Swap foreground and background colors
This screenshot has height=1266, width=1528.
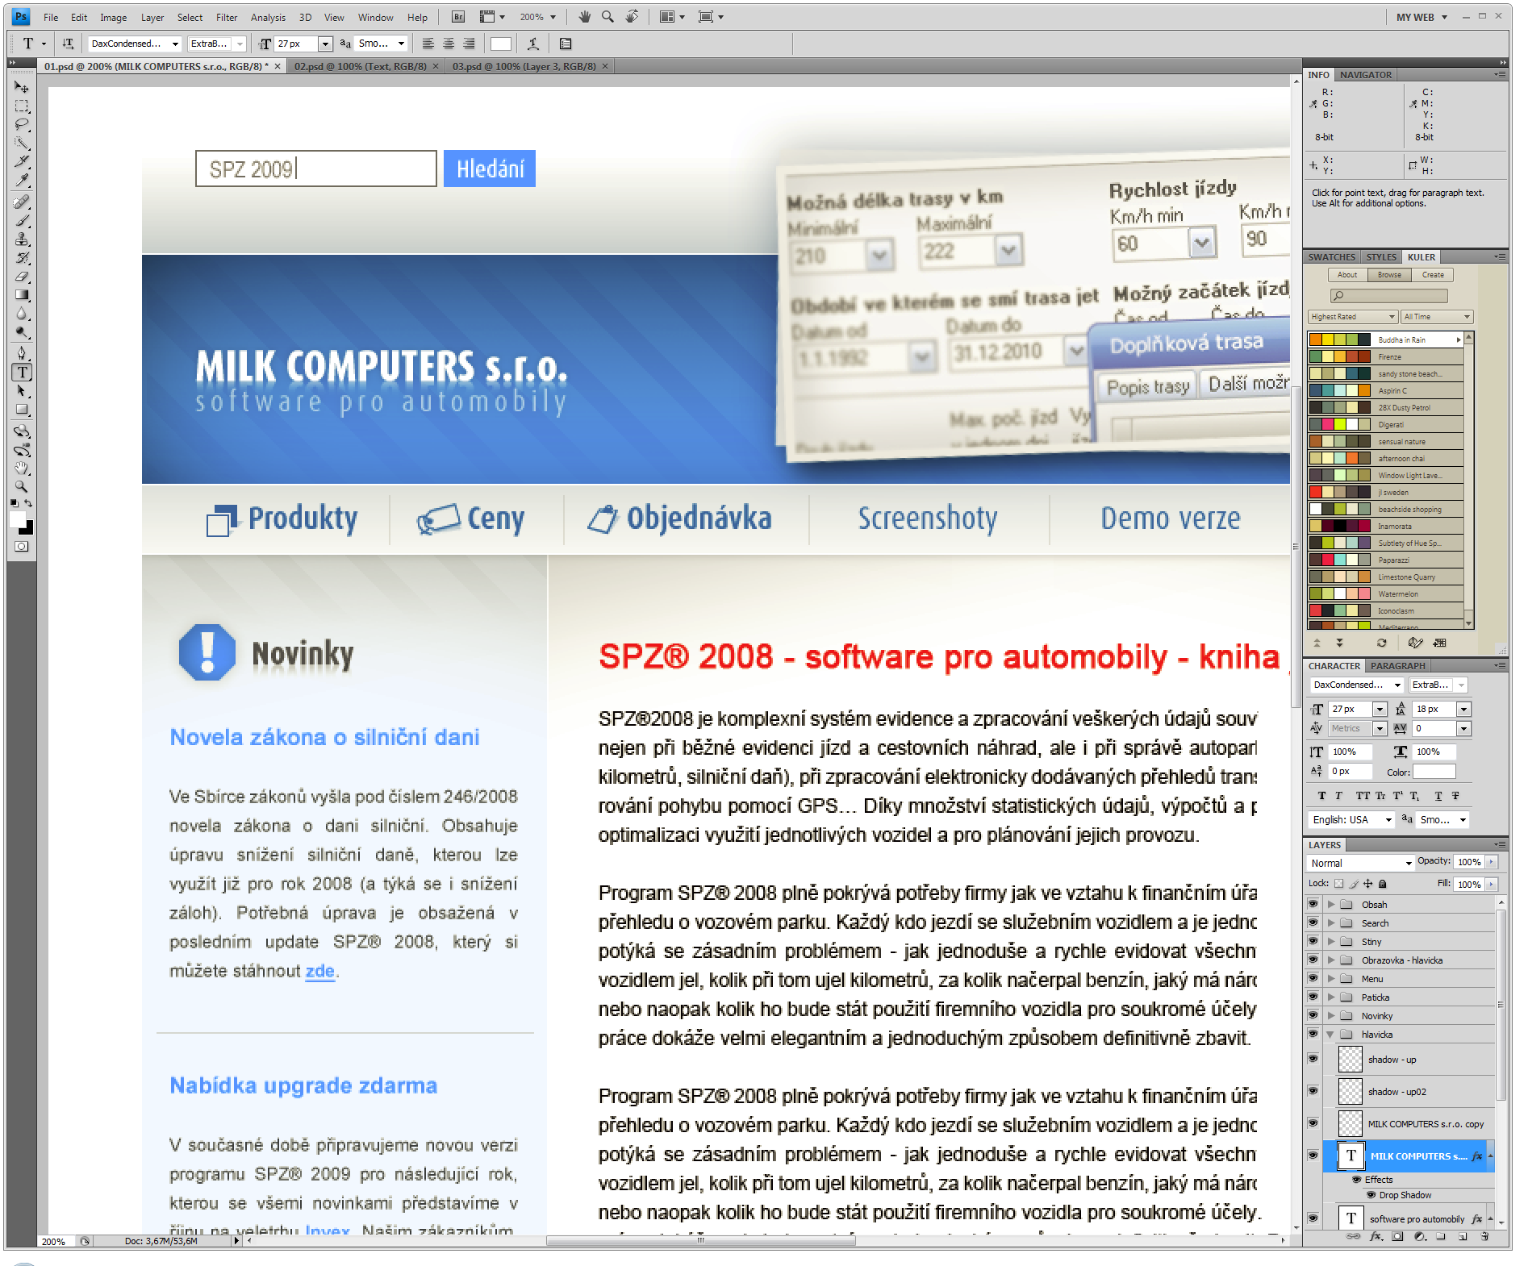28,503
